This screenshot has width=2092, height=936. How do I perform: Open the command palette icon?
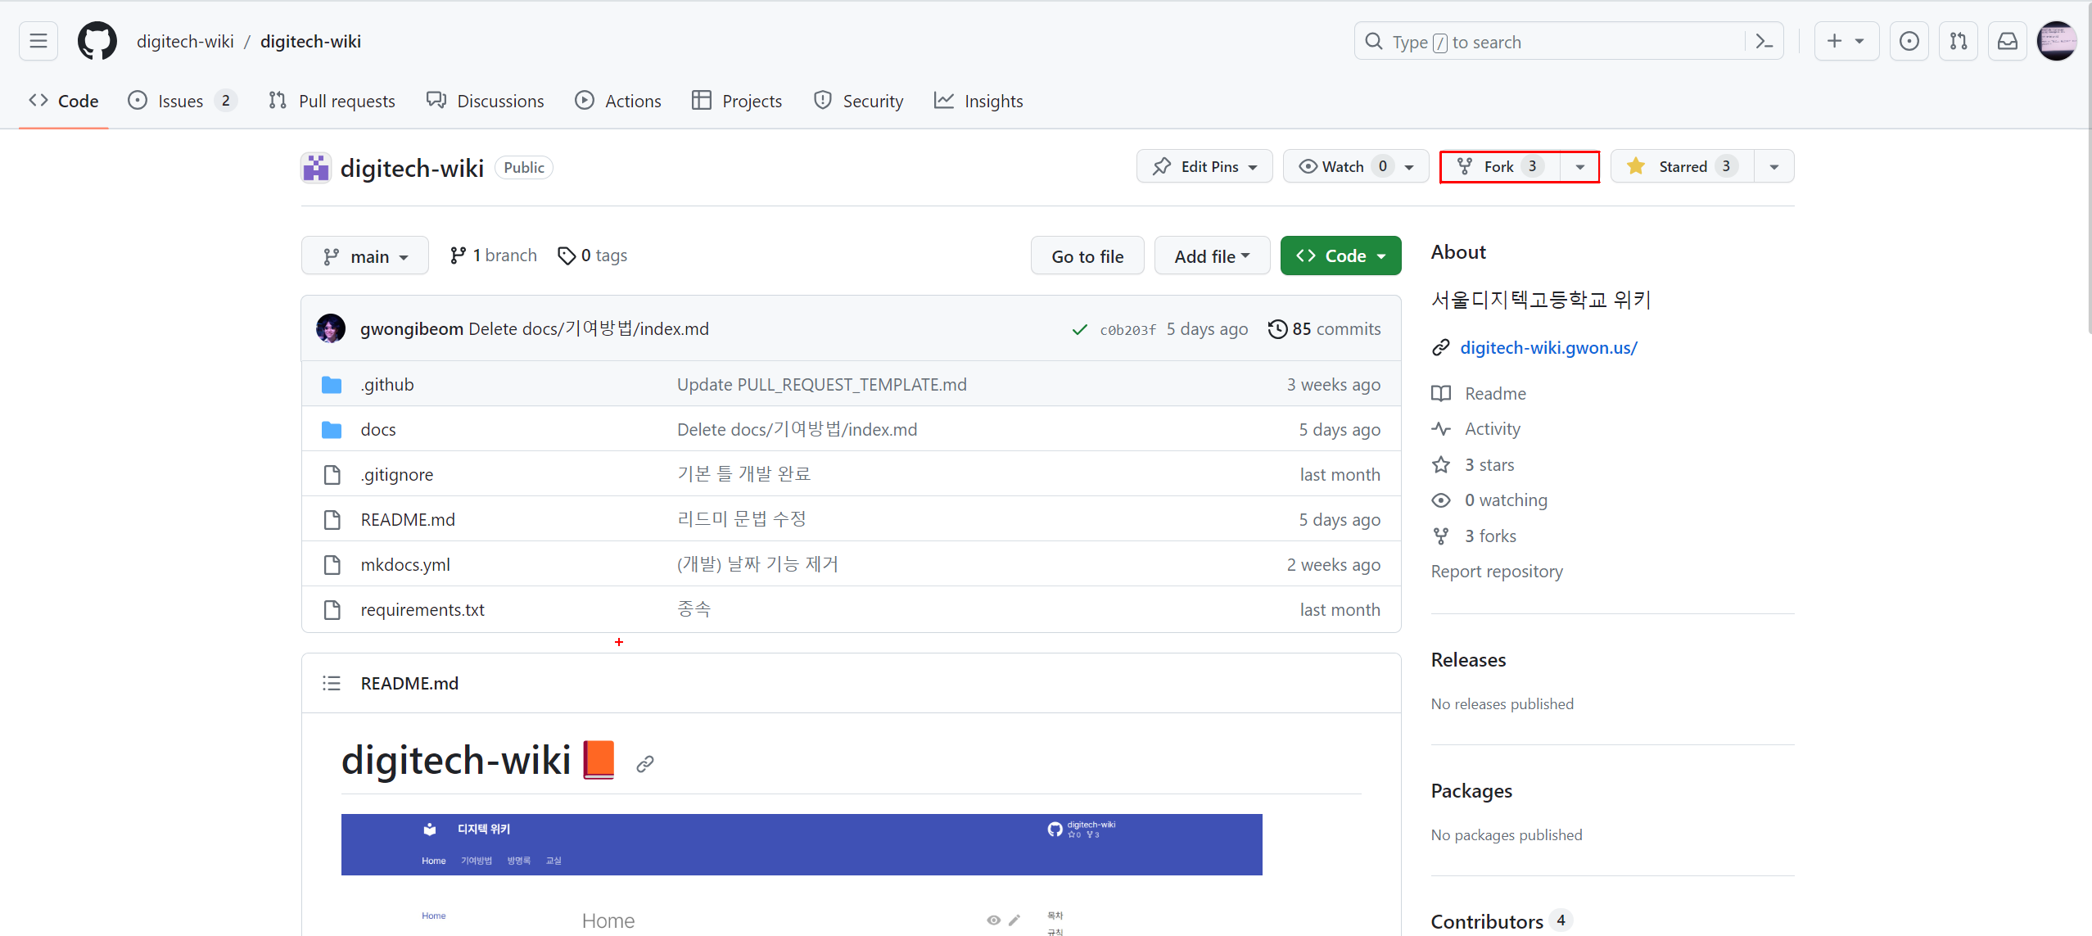point(1764,42)
